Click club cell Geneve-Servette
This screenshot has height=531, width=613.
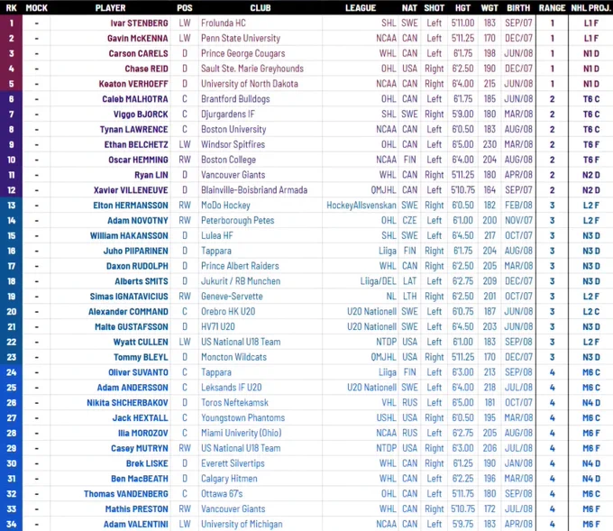tap(232, 297)
